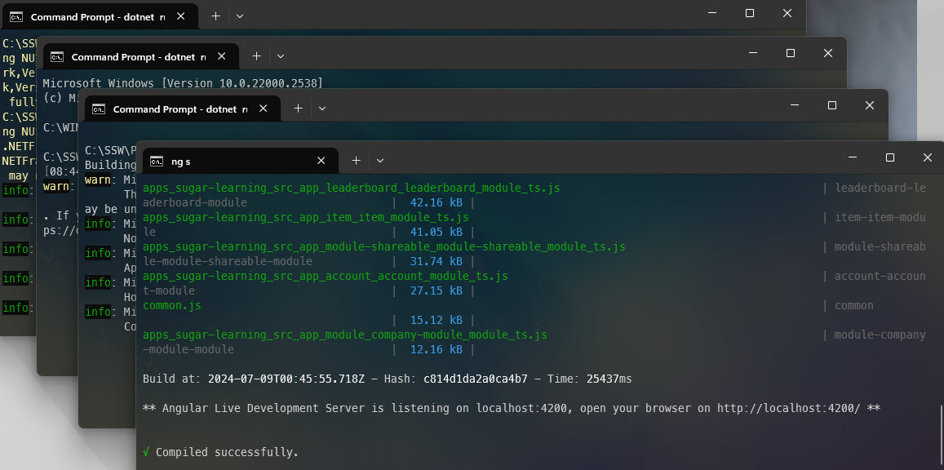Open the profile dropdown in the third Command Prompt window
Viewport: 944px width, 470px height.
(x=322, y=109)
